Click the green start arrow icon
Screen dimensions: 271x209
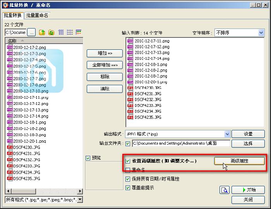coord(244,190)
